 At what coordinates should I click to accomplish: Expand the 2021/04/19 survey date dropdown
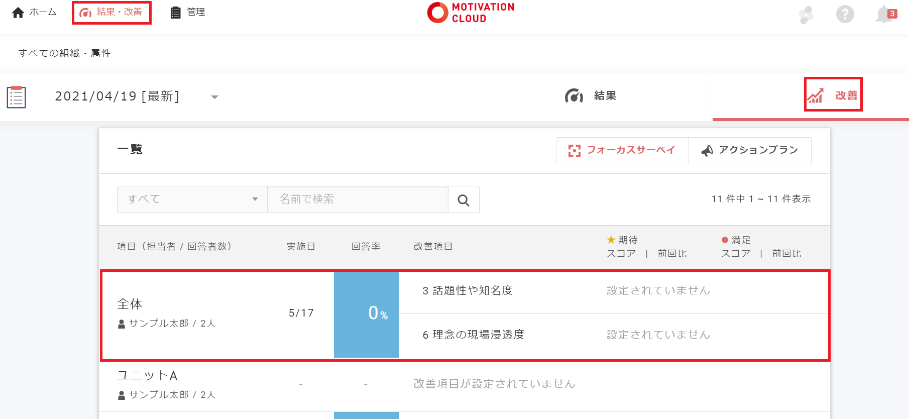pos(214,97)
